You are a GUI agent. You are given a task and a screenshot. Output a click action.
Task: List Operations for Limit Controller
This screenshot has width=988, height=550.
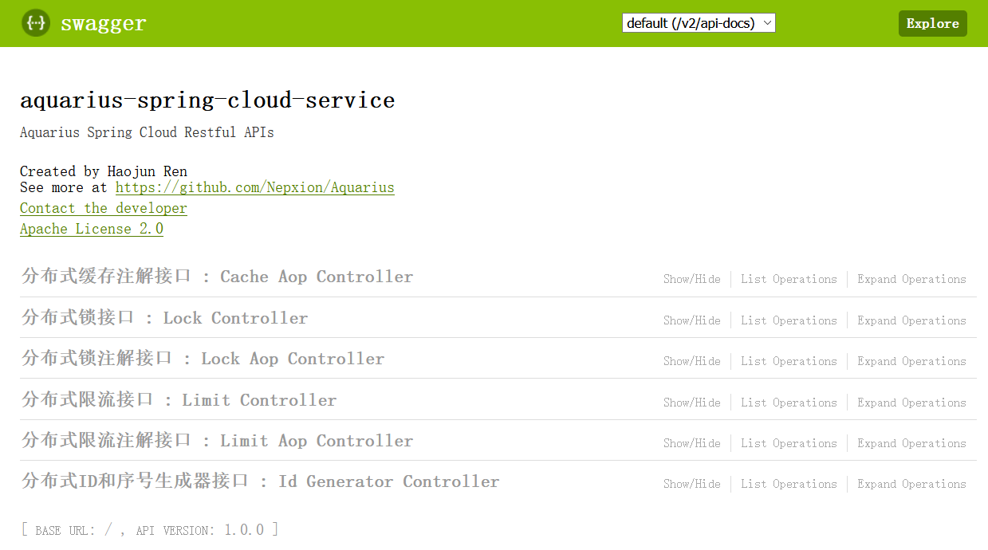pyautogui.click(x=789, y=403)
